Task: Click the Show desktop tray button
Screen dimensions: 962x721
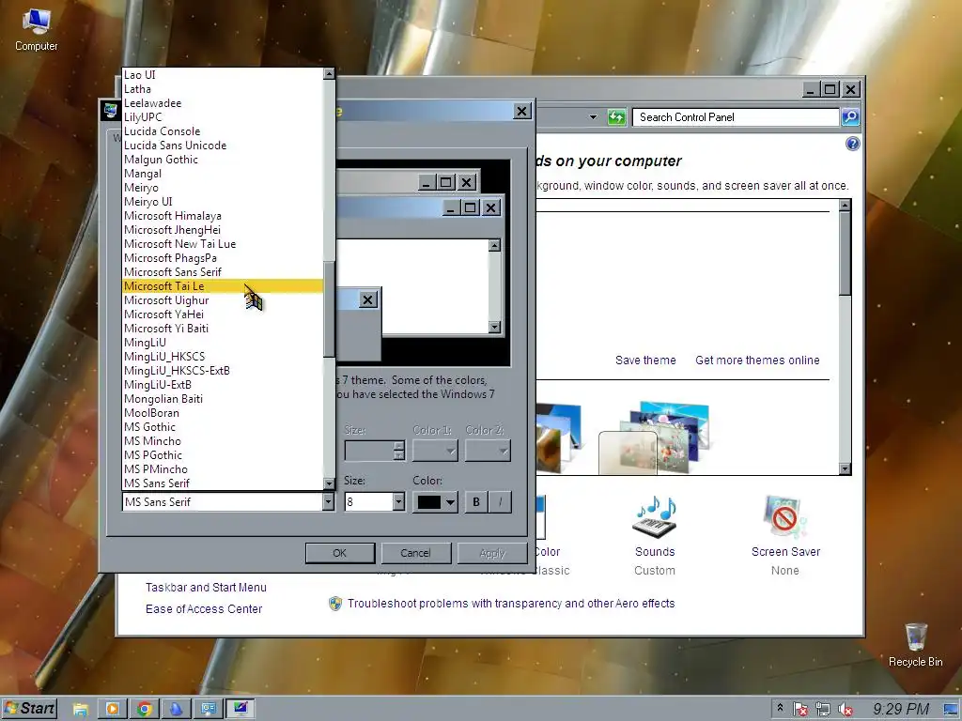Action: click(x=953, y=710)
